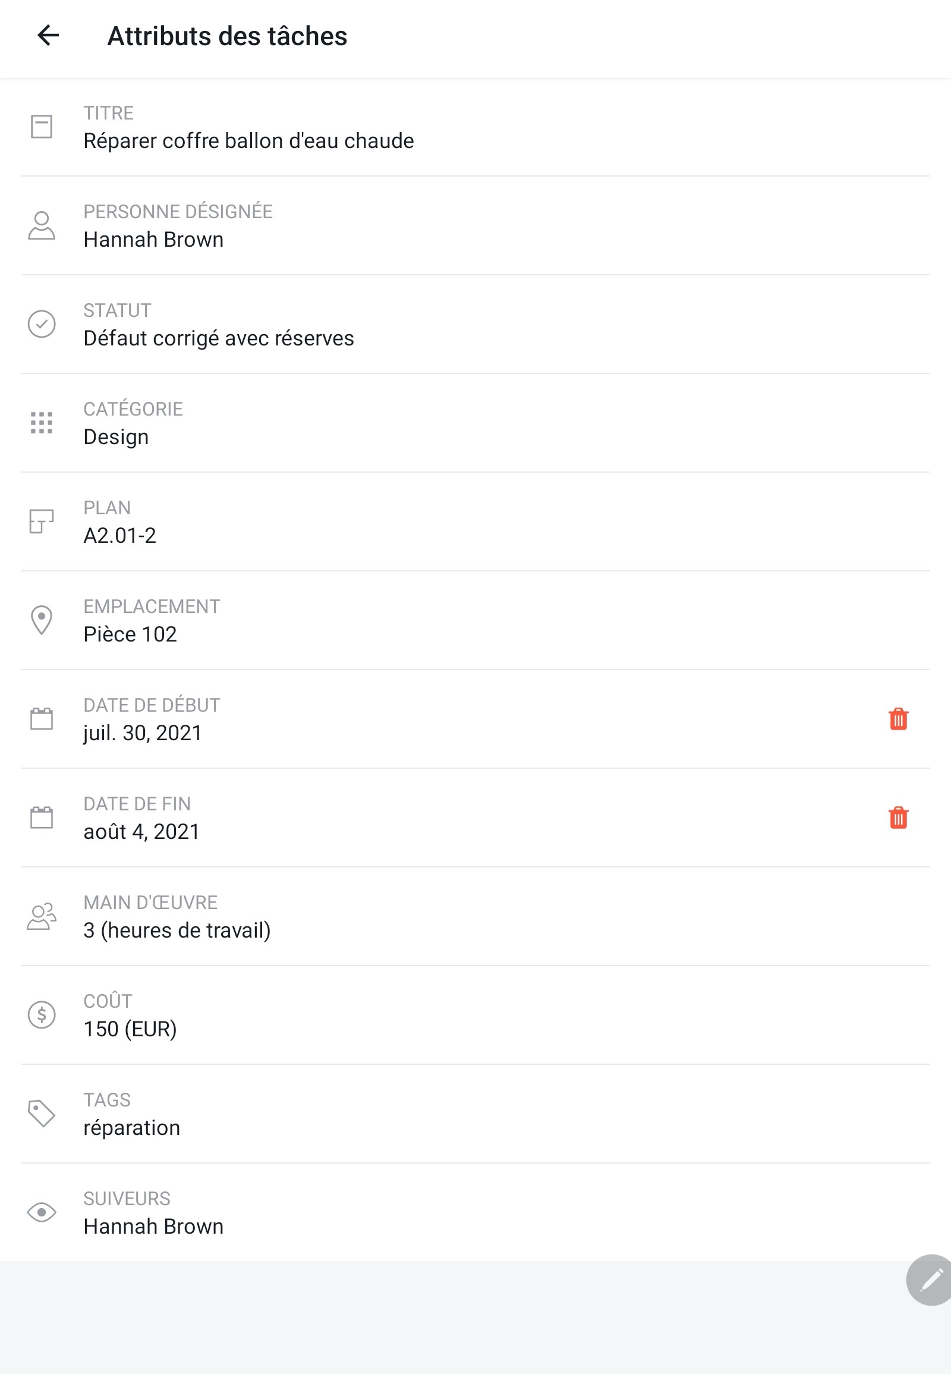Image resolution: width=951 pixels, height=1374 pixels.
Task: Click the tag icon next to Tags
Action: click(42, 1114)
